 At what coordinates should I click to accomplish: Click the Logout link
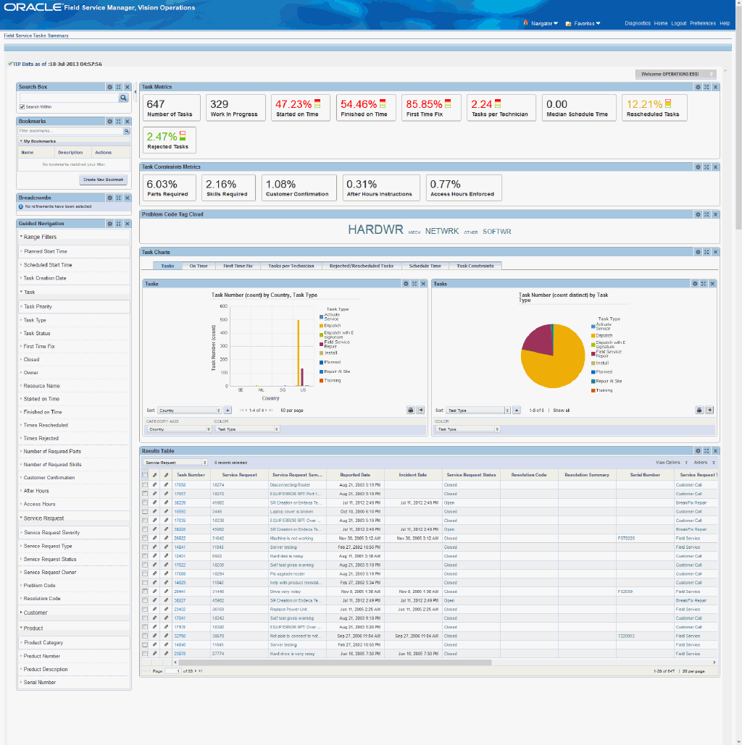click(x=679, y=23)
